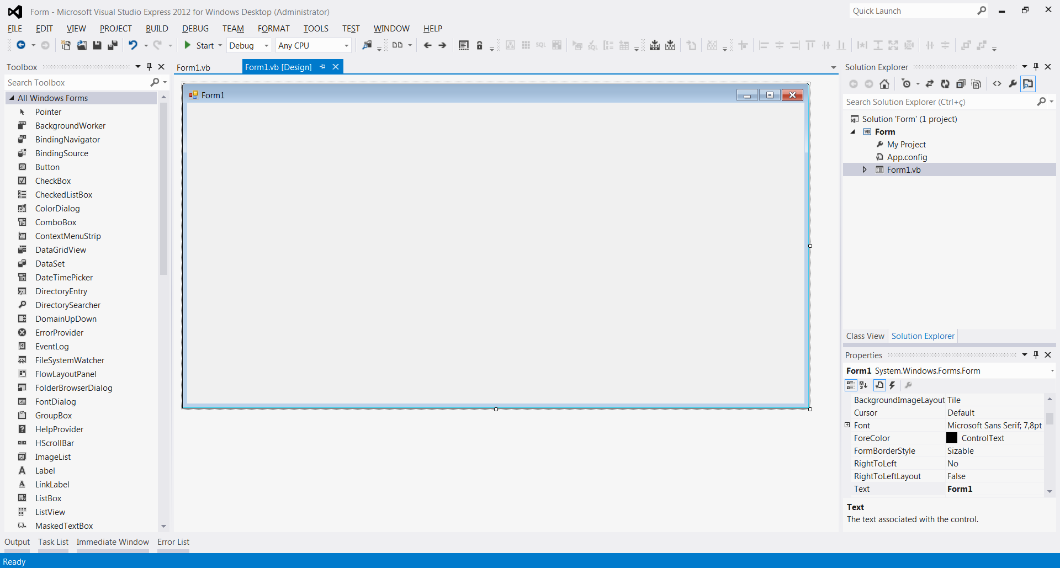
Task: Open the BUILD menu
Action: (x=157, y=29)
